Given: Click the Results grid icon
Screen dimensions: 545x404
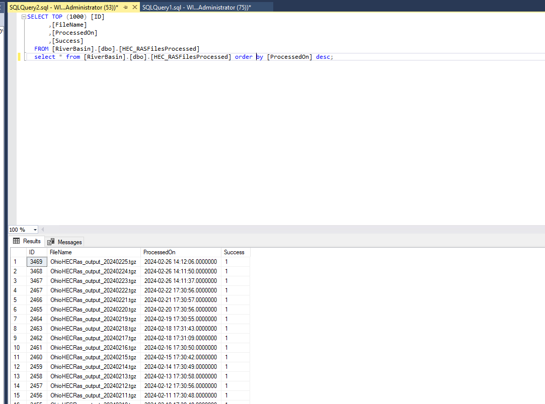Looking at the screenshot, I should click(16, 241).
